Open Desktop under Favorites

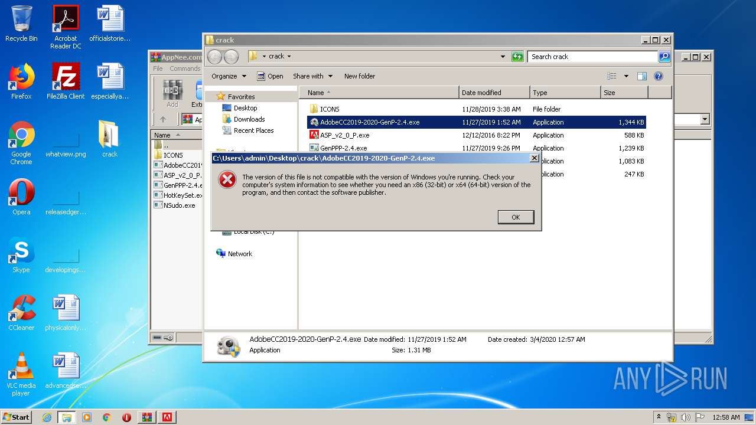pyautogui.click(x=245, y=108)
